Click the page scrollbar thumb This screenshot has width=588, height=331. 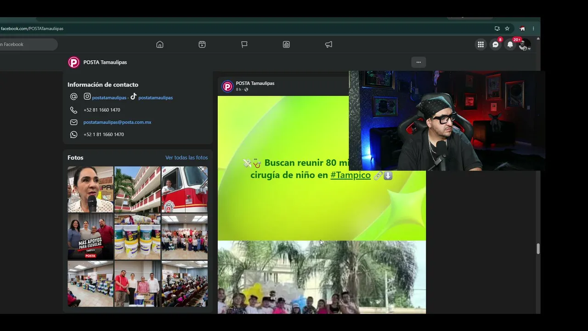(538, 249)
